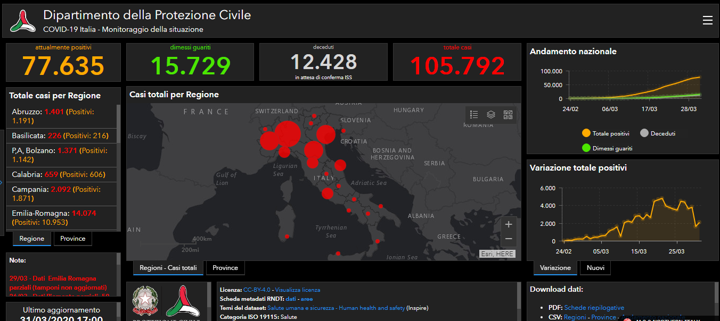The height and width of the screenshot is (321, 720).
Task: Click the 77.635 attualmente positivi figure
Action: point(63,65)
